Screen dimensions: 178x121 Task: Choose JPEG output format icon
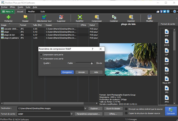point(167,99)
